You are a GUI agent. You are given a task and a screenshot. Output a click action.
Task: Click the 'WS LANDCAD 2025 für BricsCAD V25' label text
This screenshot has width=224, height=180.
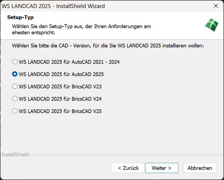(60, 111)
